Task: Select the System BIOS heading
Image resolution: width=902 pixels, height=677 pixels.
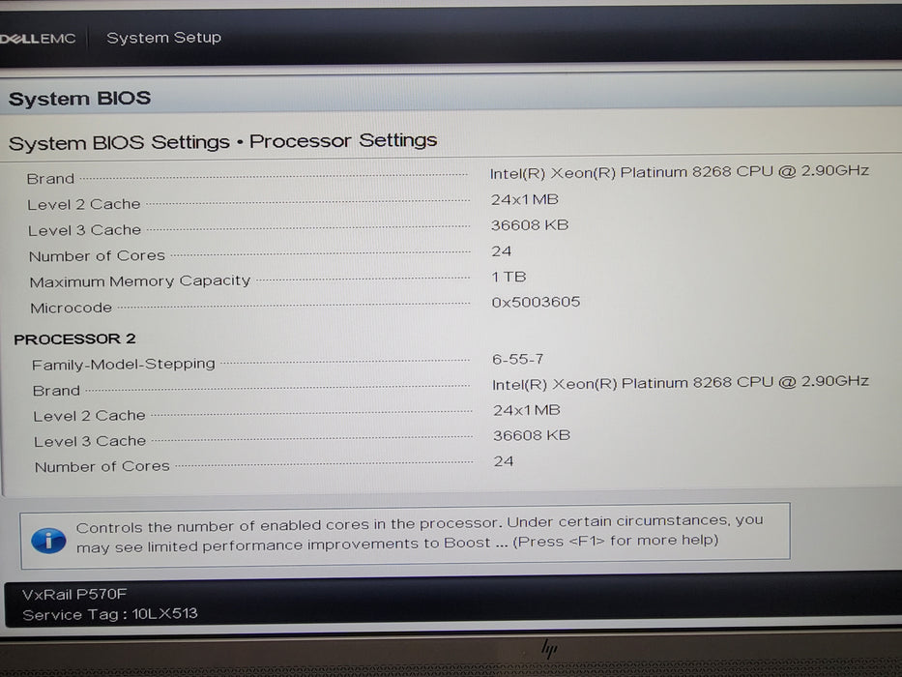Action: [x=80, y=99]
